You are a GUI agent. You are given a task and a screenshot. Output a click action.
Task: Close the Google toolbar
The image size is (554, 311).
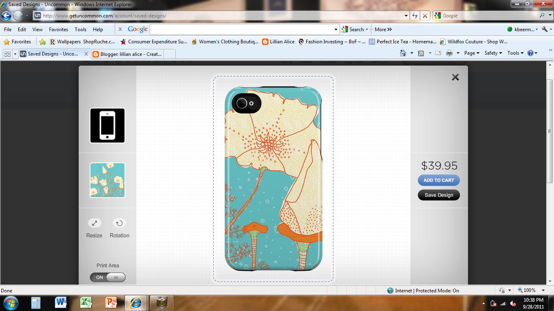click(120, 29)
